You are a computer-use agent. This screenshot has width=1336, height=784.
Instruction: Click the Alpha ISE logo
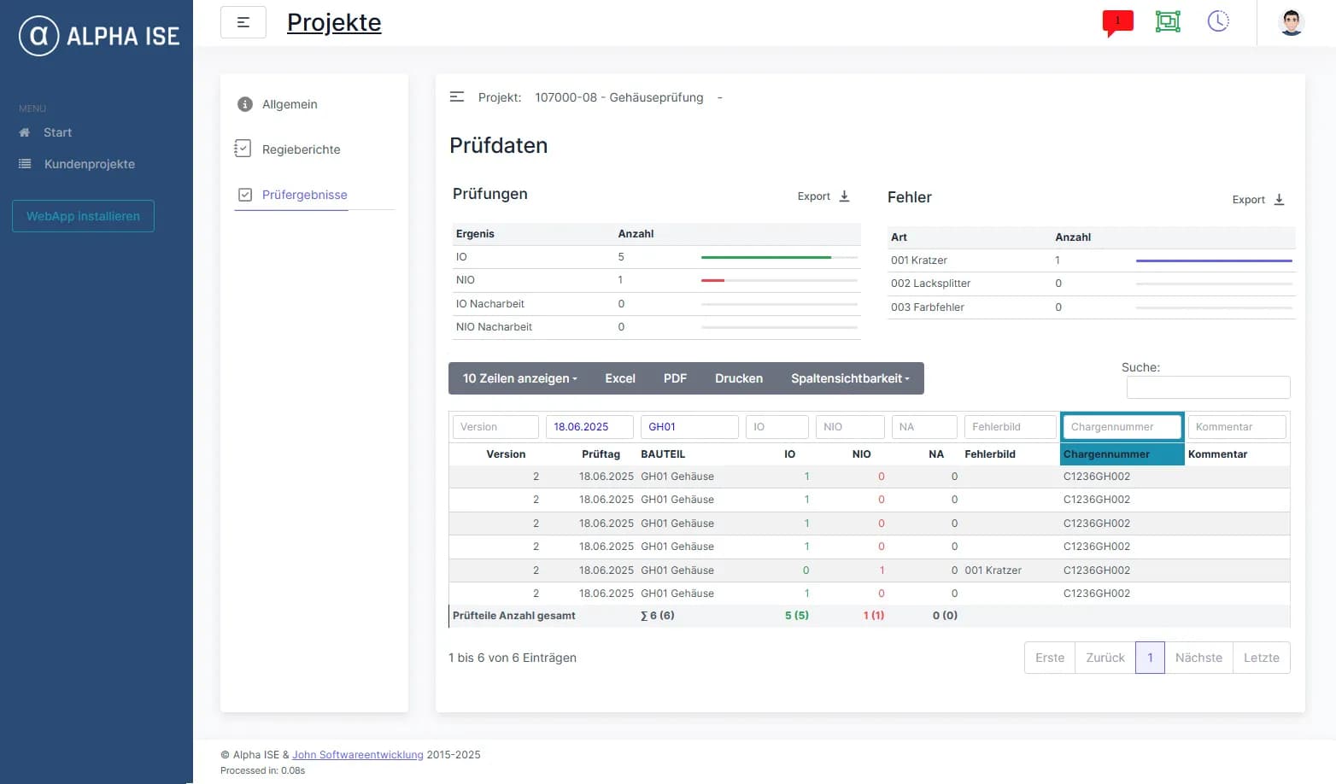[99, 36]
